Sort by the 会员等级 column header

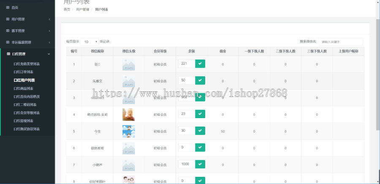coord(160,51)
